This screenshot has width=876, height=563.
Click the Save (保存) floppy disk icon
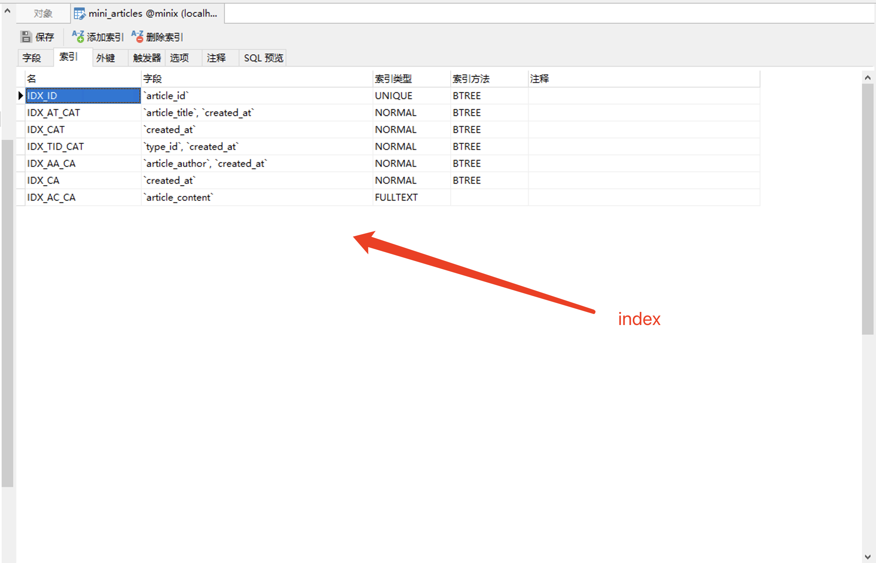pyautogui.click(x=26, y=37)
